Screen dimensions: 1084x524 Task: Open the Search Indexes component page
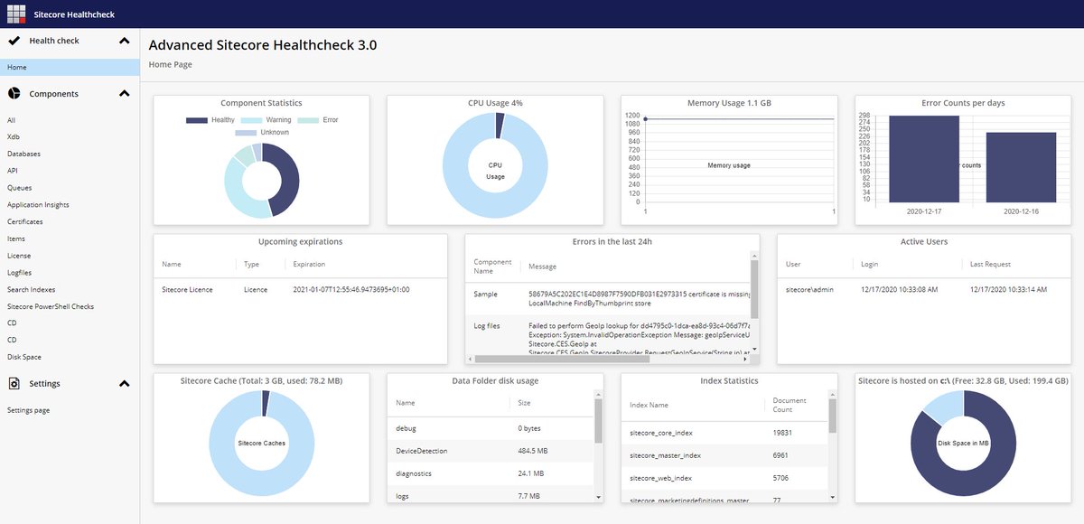31,289
